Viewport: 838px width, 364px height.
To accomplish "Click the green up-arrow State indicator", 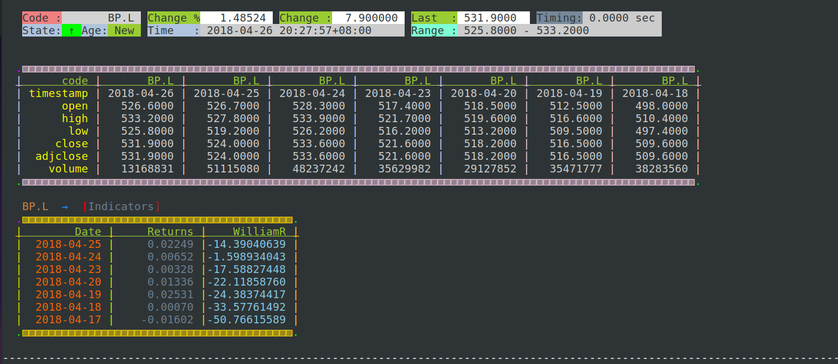I will [71, 31].
